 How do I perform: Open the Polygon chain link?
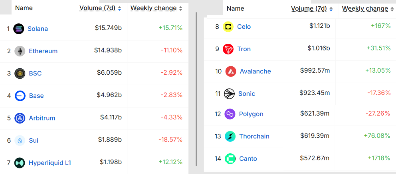coord(251,114)
